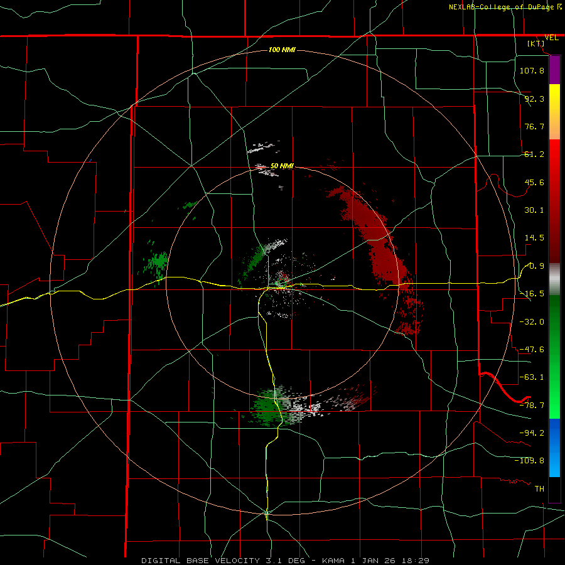Click the 50 NMI range ring label
Viewport: 565px width, 565px height.
coord(282,166)
